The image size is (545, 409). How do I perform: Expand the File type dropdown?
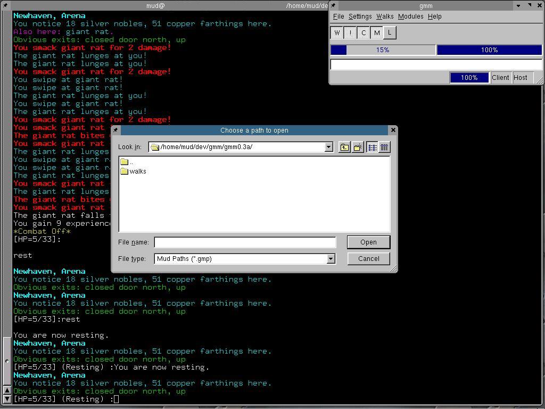pyautogui.click(x=331, y=259)
